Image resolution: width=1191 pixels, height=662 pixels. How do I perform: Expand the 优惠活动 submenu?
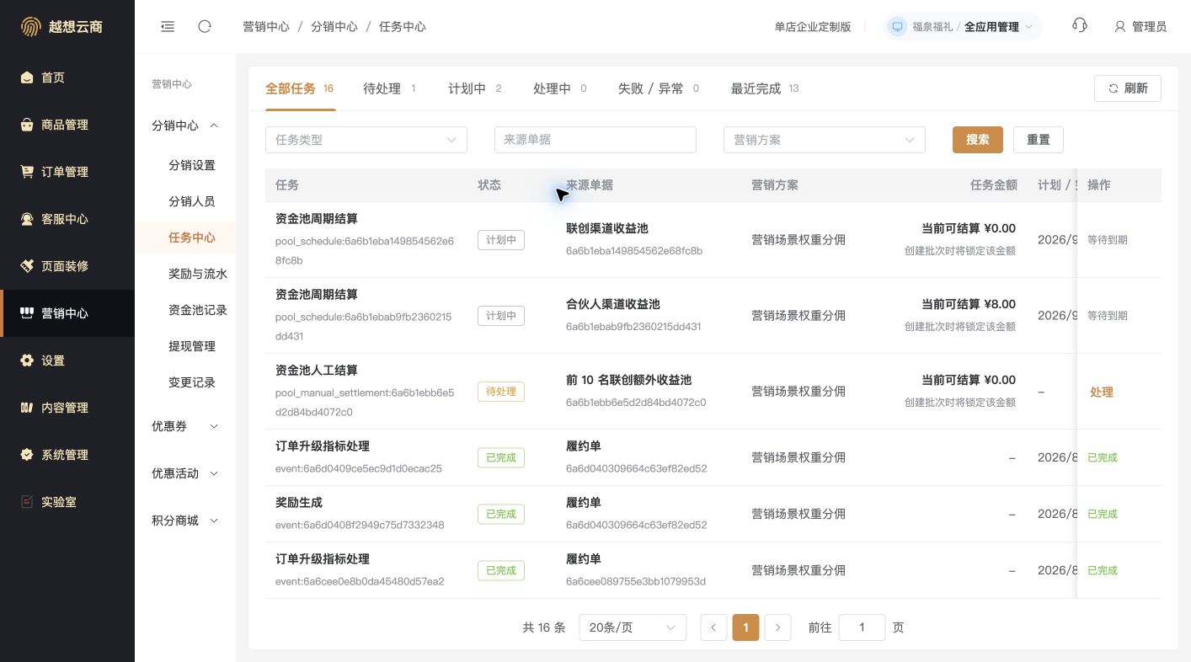click(185, 473)
